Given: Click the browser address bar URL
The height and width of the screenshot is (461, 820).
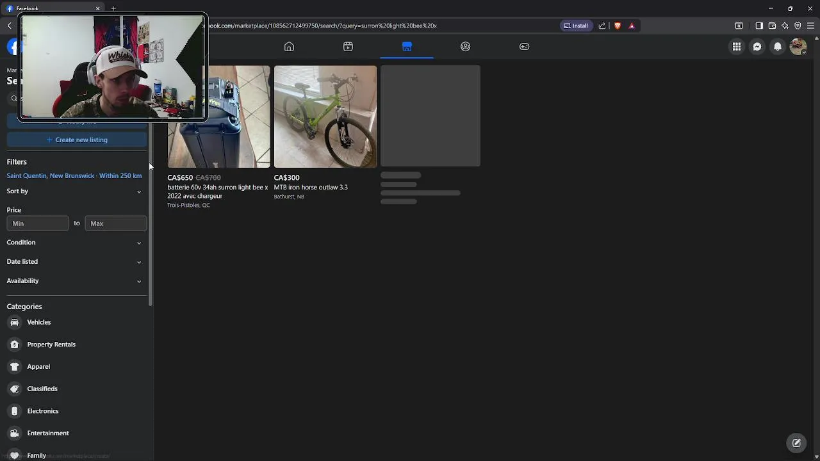Looking at the screenshot, I should [320, 26].
